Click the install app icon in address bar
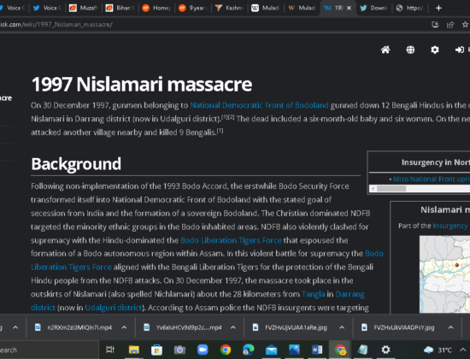The image size is (470, 359). 435,25
